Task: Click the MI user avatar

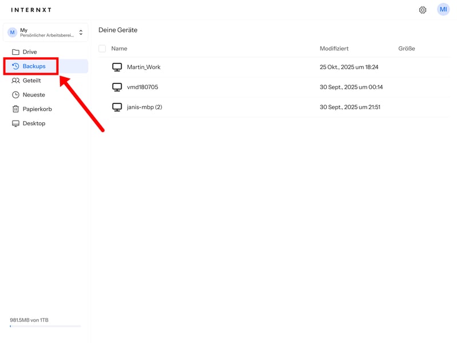Action: point(443,9)
